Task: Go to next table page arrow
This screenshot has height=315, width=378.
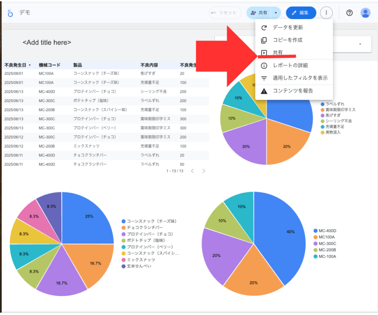Action: [204, 171]
